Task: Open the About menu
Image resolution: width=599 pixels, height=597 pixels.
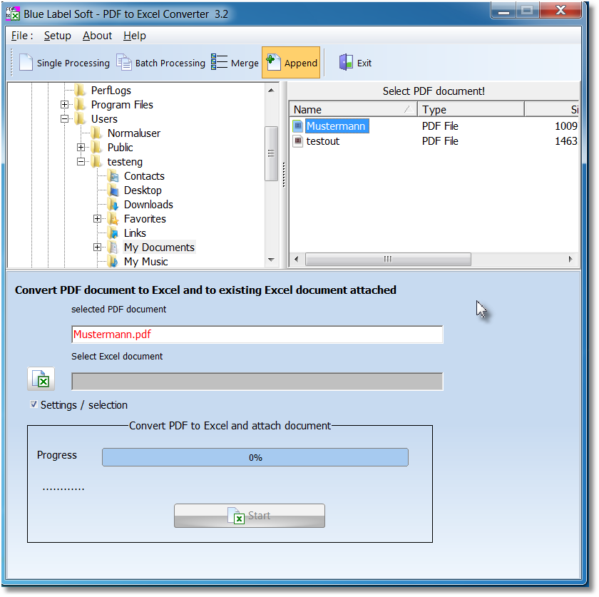Action: click(98, 36)
